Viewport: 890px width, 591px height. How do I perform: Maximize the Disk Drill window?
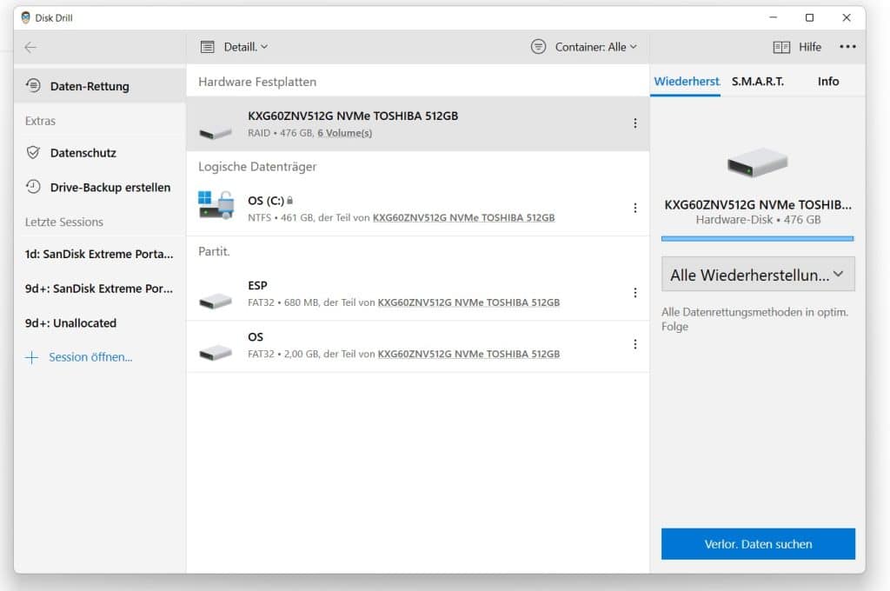[809, 17]
